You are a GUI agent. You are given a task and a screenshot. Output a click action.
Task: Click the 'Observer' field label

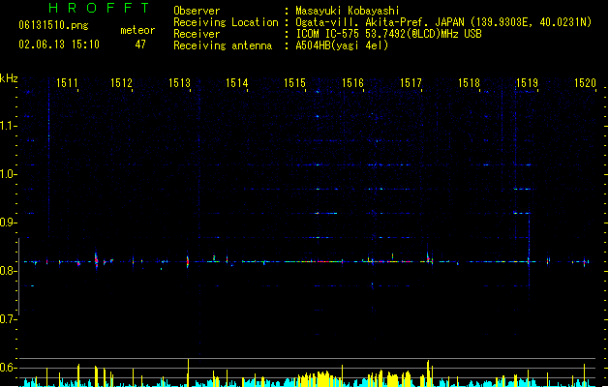[x=197, y=11]
